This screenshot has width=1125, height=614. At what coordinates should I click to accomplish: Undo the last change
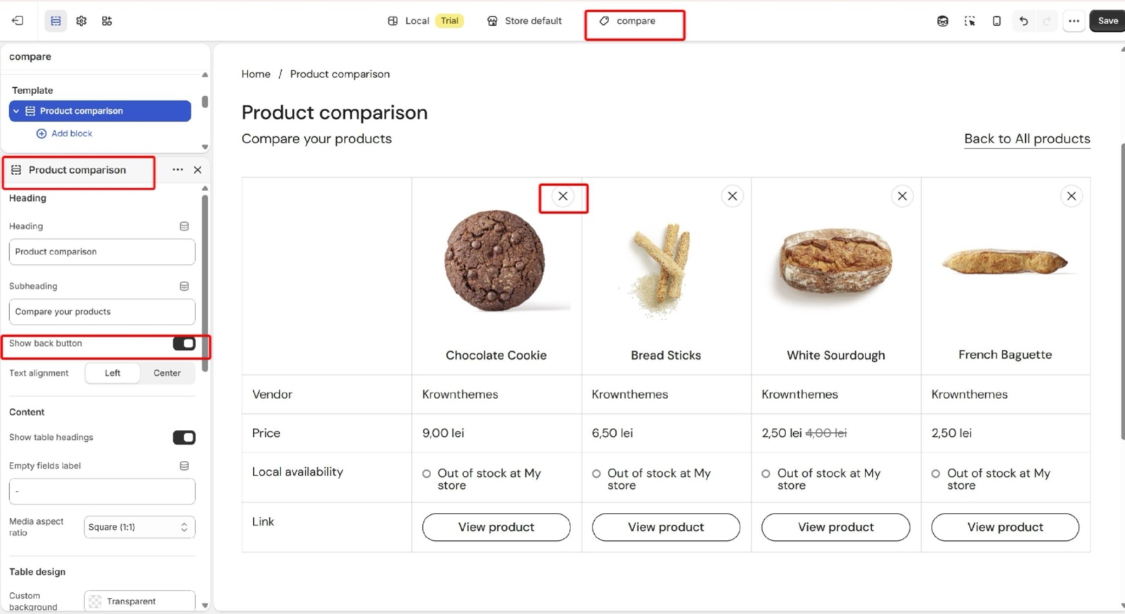coord(1024,21)
